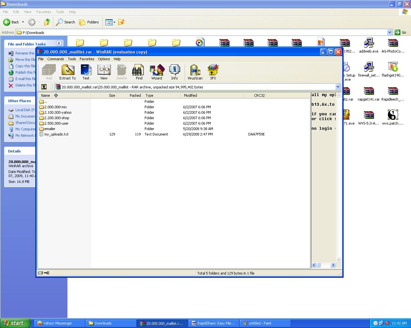Screen dimensions: 411x328
Task: Select flashget190... file in Downloads window
Action: [x=393, y=70]
